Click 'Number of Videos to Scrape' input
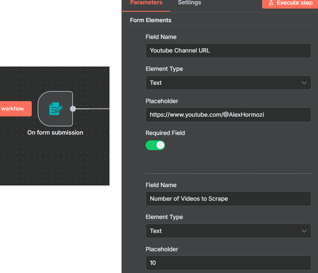Screen dimensions: 318x273 point(228,199)
